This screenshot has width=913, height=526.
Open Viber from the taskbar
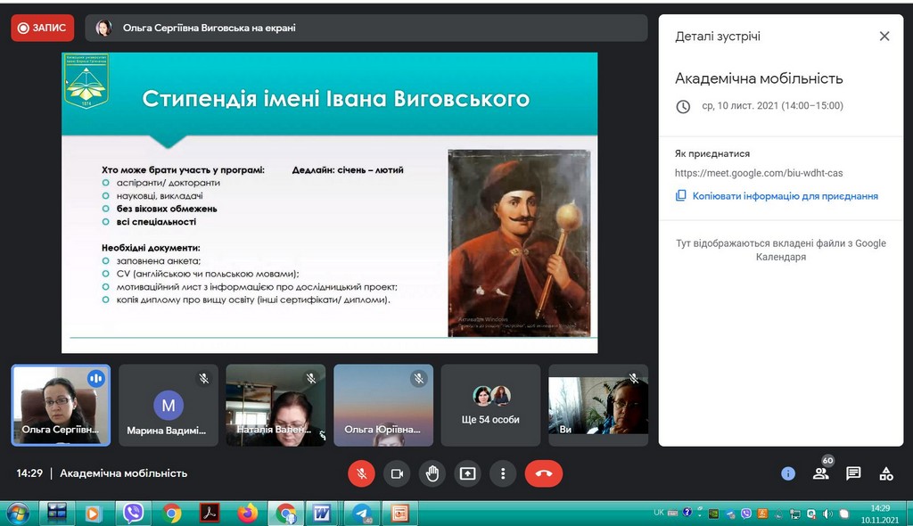click(134, 514)
